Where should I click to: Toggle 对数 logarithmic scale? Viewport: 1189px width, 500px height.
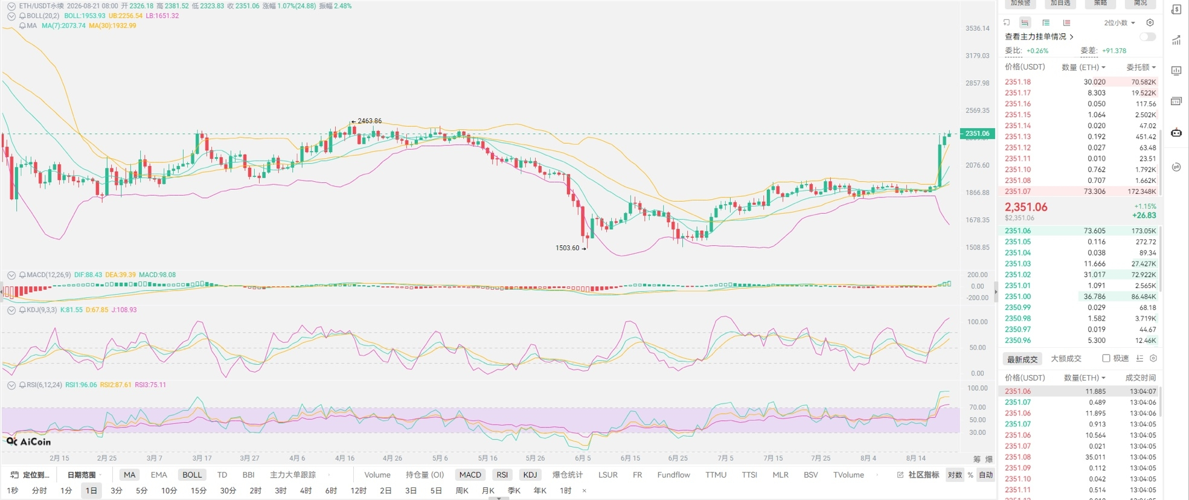click(955, 475)
